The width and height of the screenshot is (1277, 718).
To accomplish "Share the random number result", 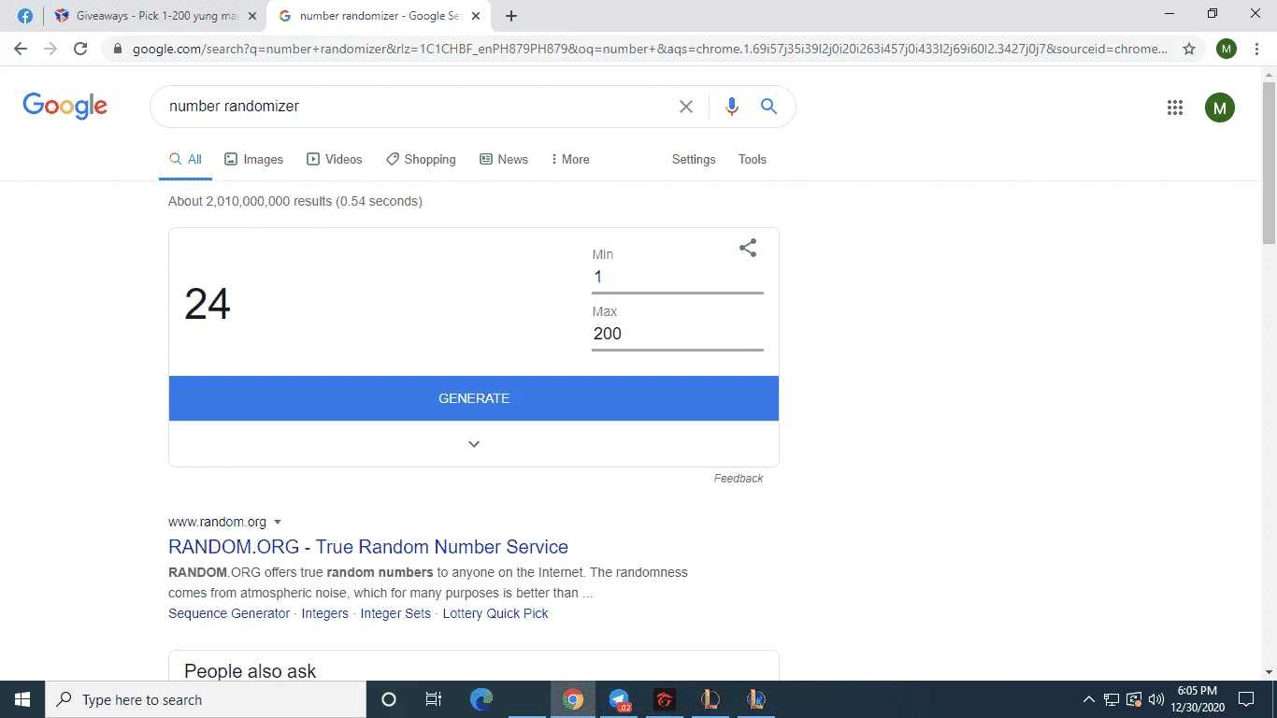I will click(x=748, y=248).
